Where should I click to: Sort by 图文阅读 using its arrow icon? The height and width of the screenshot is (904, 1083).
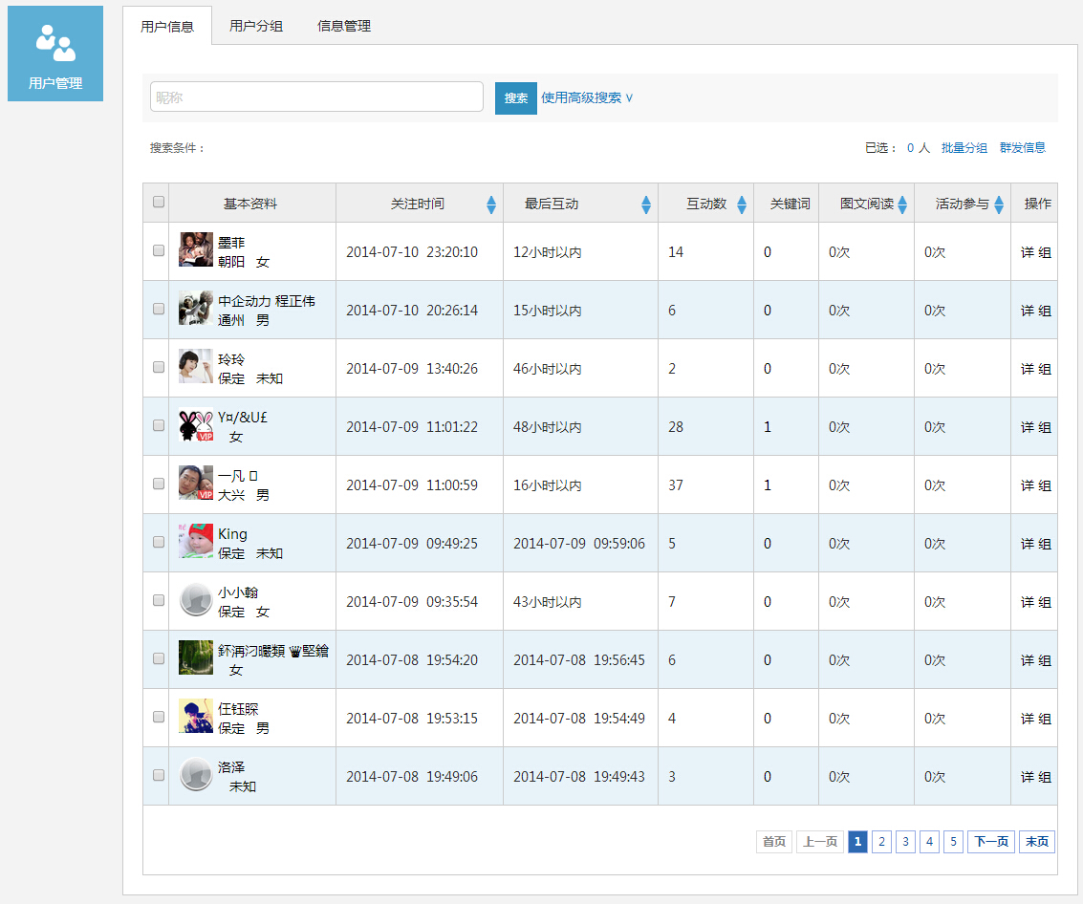(902, 204)
